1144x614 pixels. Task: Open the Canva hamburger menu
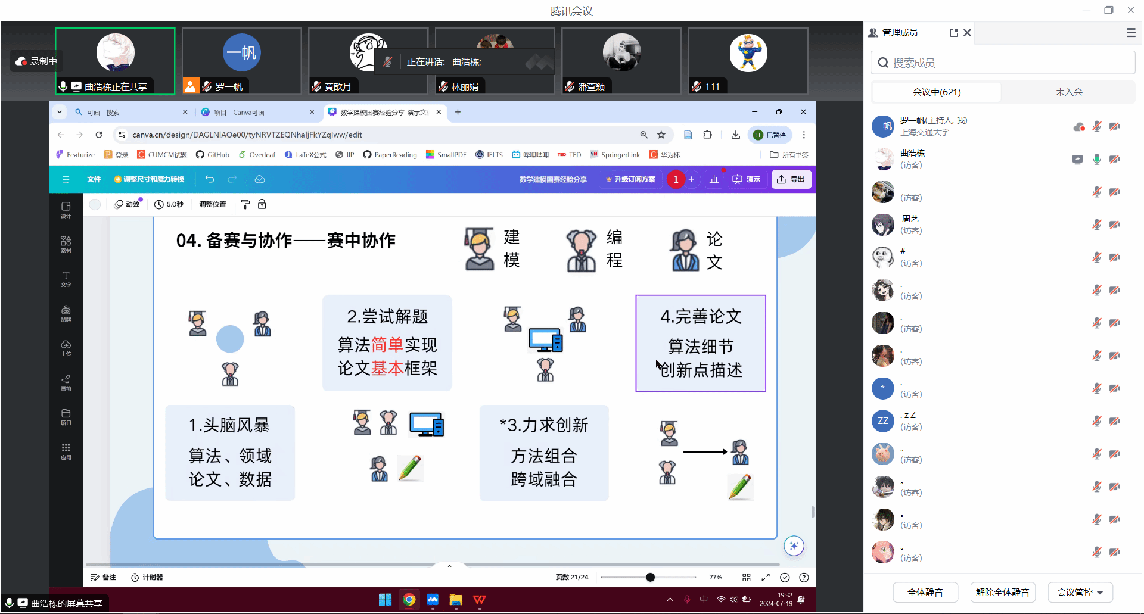pos(66,179)
